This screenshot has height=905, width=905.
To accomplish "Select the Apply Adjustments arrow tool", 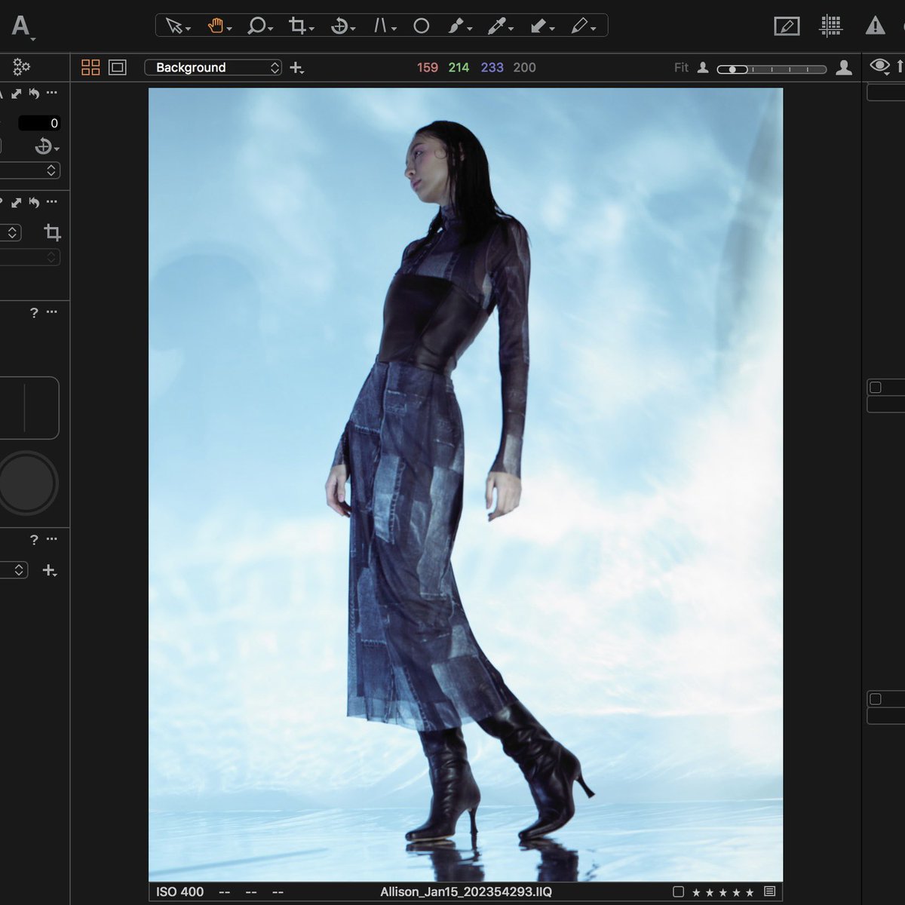I will 538,26.
